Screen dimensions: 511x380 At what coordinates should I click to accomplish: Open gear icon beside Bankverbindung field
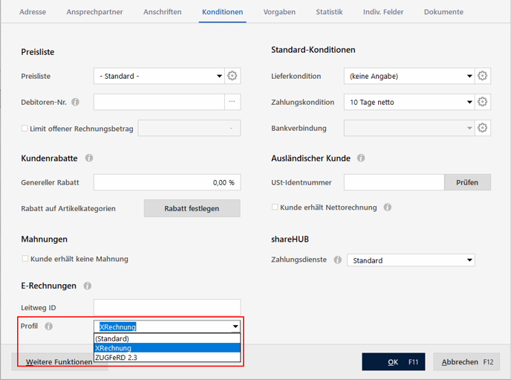482,128
